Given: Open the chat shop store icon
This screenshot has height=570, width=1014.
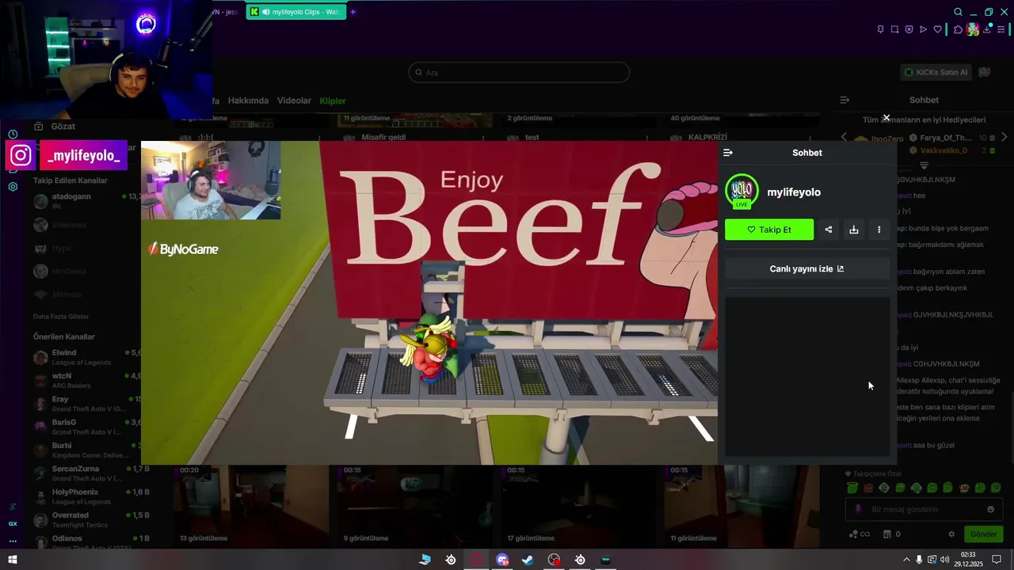Looking at the screenshot, I should coord(887,534).
